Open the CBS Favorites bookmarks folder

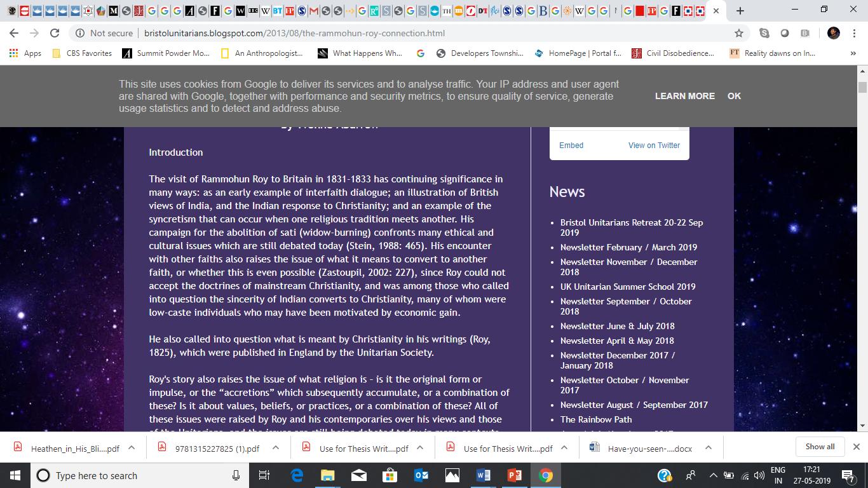coord(82,53)
